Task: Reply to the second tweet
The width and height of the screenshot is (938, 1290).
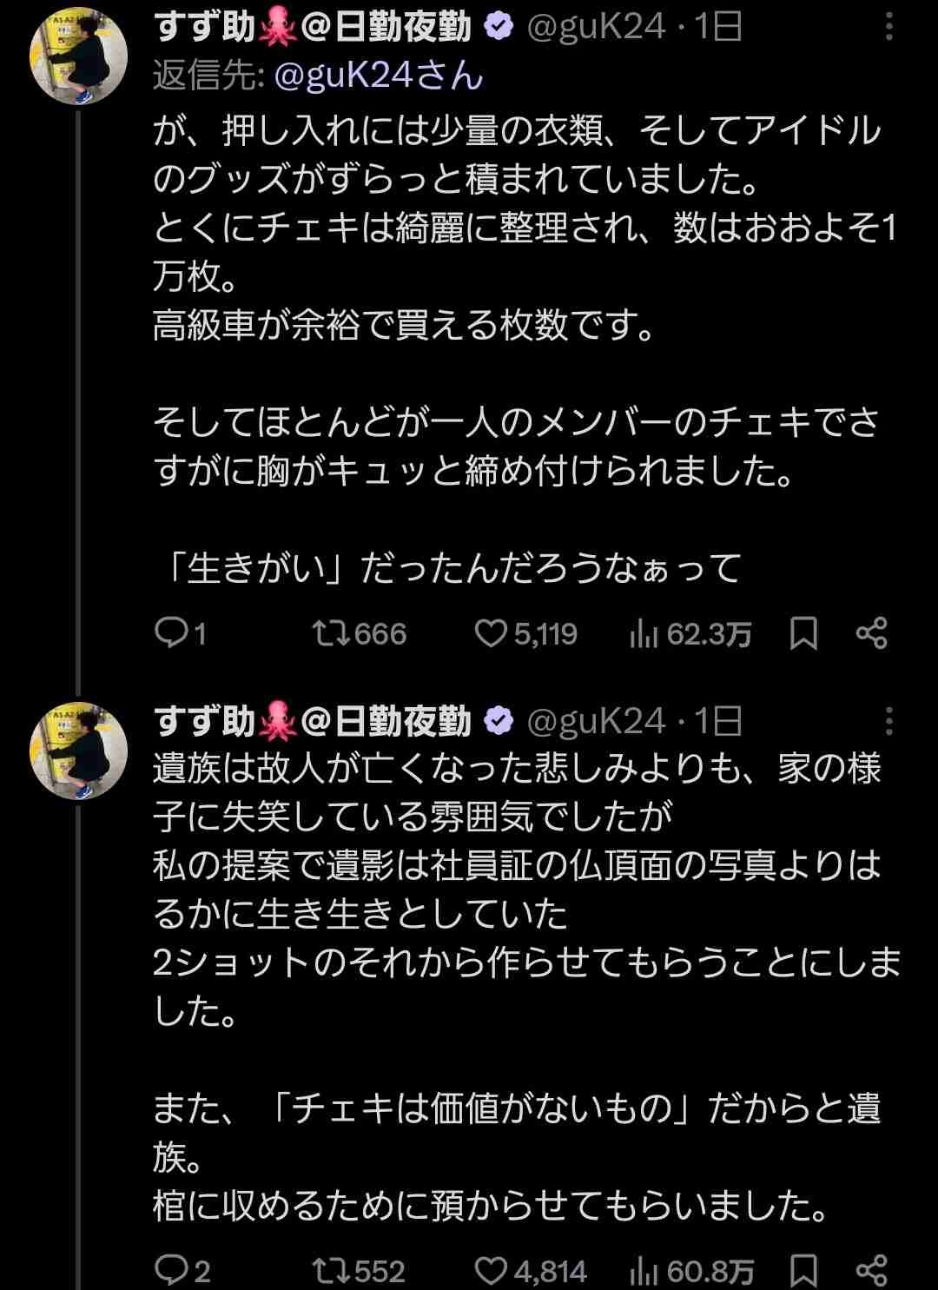Action: coord(170,1271)
